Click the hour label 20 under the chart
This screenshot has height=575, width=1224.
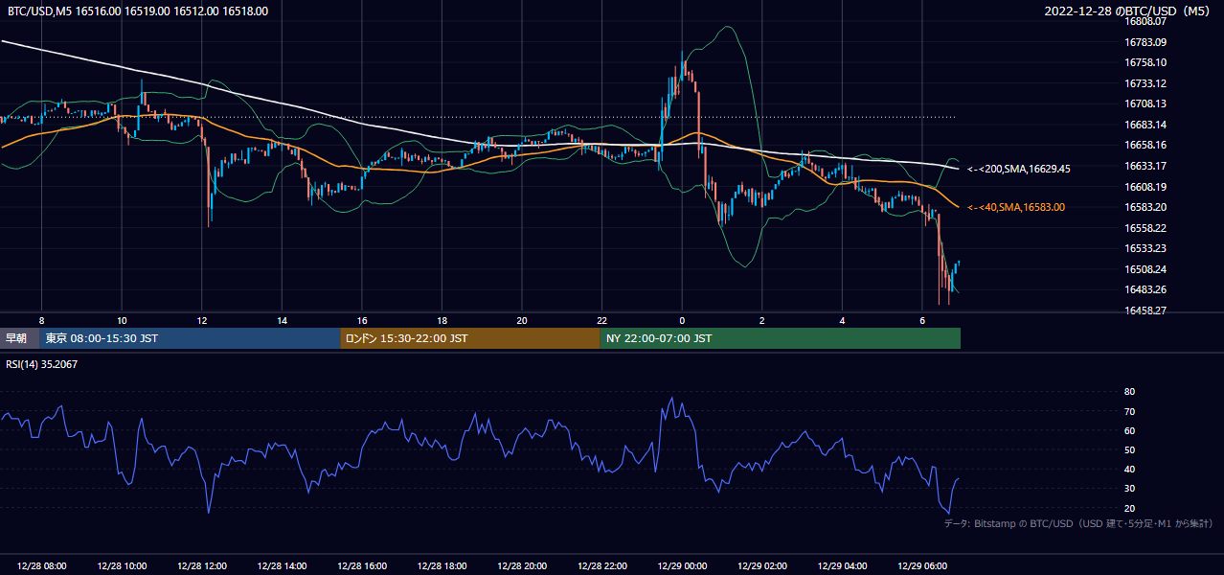(x=522, y=320)
